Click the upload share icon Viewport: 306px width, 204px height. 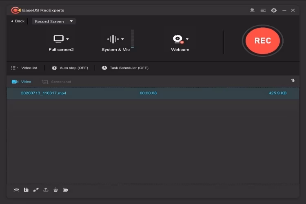pos(46,190)
